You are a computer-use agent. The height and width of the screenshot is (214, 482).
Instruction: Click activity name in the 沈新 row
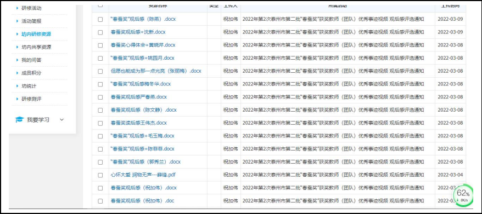[333, 32]
